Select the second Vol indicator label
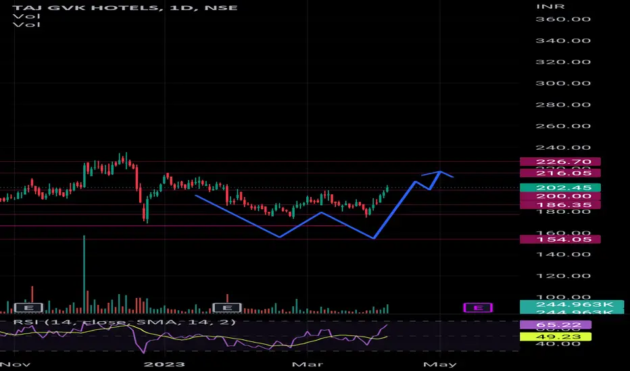Image resolution: width=630 pixels, height=371 pixels. point(26,25)
